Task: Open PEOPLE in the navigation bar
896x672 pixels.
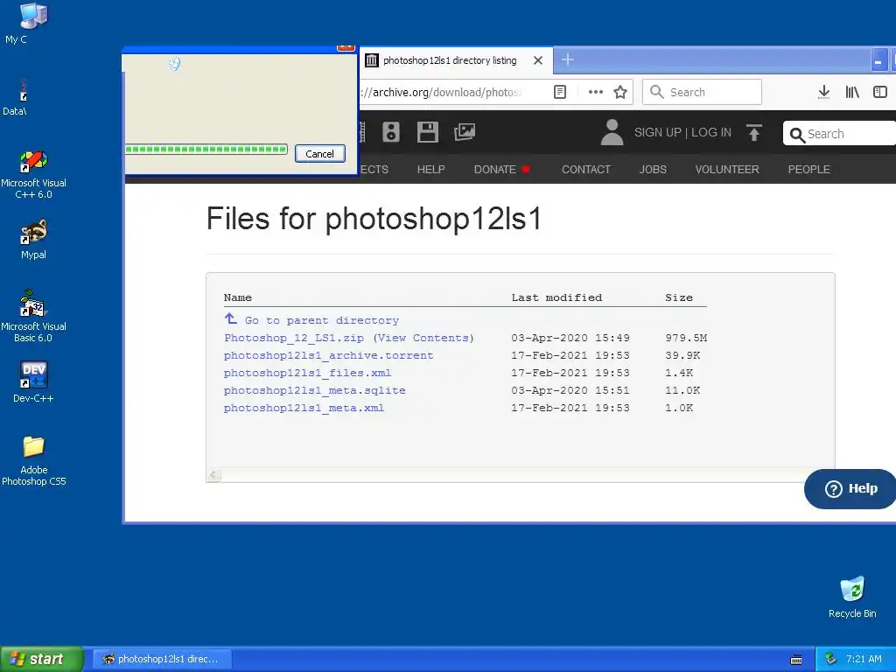Action: click(x=808, y=169)
